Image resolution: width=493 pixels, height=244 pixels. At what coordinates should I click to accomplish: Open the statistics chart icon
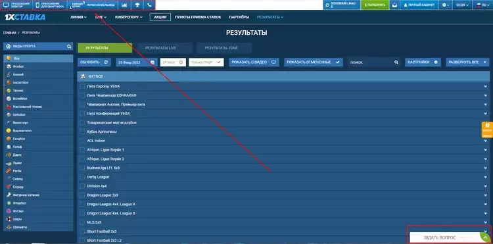pyautogui.click(x=124, y=5)
